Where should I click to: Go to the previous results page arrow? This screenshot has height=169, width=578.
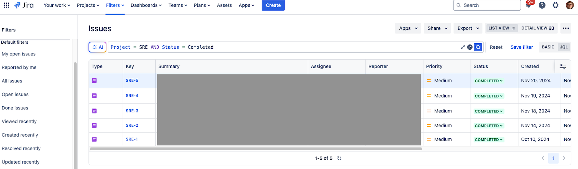543,158
